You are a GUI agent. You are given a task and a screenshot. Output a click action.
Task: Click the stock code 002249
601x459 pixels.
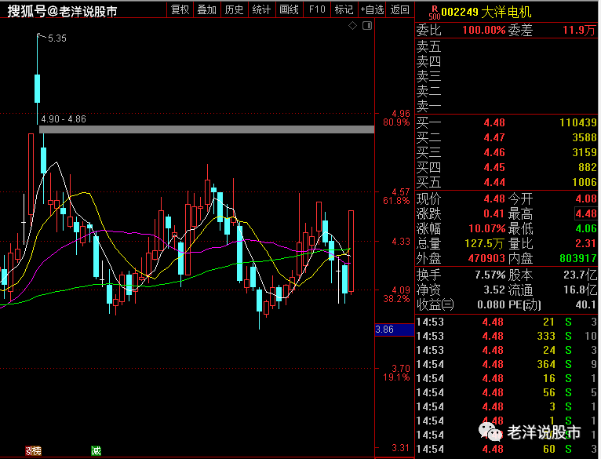(460, 12)
